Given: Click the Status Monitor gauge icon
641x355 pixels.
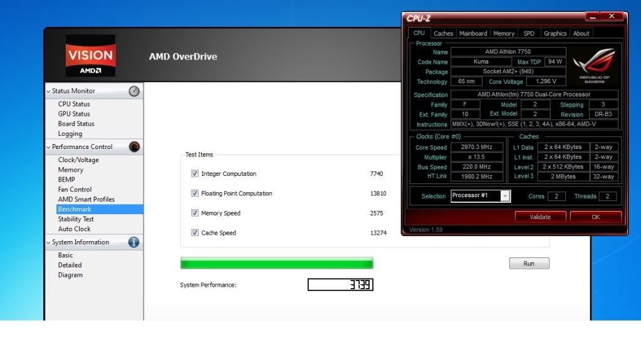Looking at the screenshot, I should coord(134,91).
